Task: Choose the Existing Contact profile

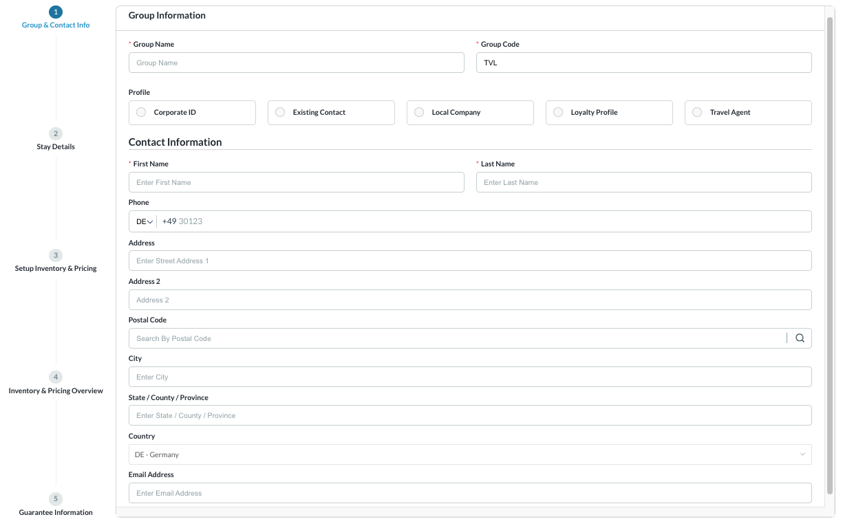Action: pos(279,111)
